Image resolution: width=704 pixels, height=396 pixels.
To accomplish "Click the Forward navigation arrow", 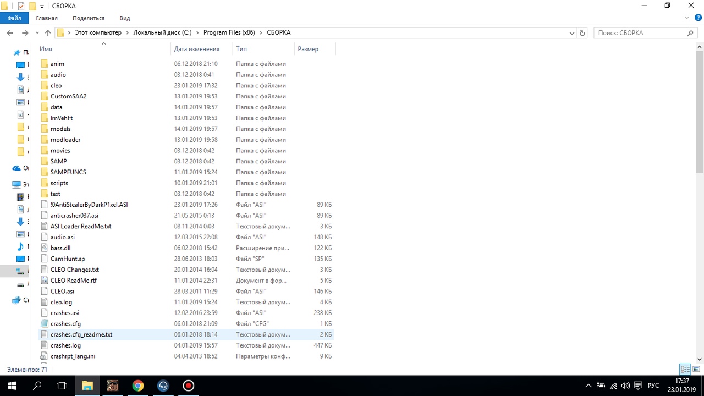I will click(x=25, y=33).
